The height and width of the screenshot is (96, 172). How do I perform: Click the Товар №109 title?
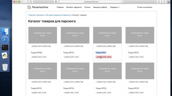[x=36, y=53]
